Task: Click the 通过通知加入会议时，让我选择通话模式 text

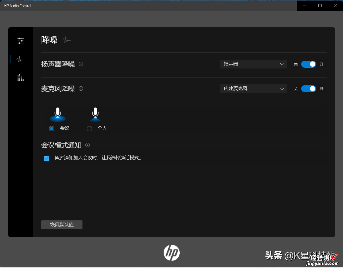Action: click(x=98, y=158)
